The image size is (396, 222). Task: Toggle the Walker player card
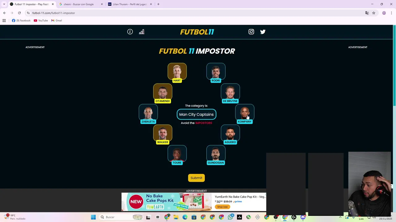click(x=162, y=135)
